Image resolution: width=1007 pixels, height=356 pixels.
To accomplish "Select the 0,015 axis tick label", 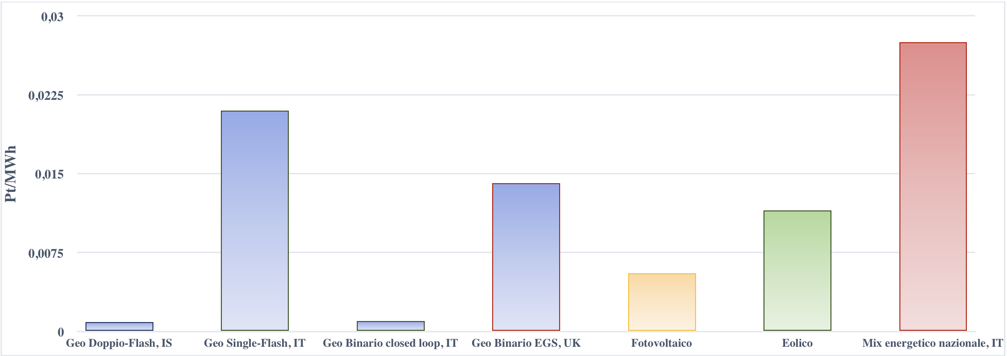I will point(49,174).
